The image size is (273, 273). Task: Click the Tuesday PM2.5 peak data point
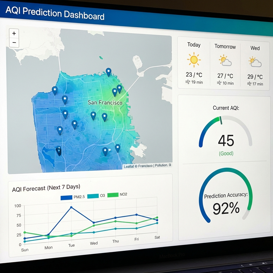coord(71,207)
